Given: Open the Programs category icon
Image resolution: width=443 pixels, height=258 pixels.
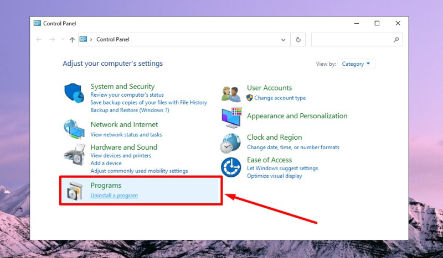Looking at the screenshot, I should click(x=74, y=190).
